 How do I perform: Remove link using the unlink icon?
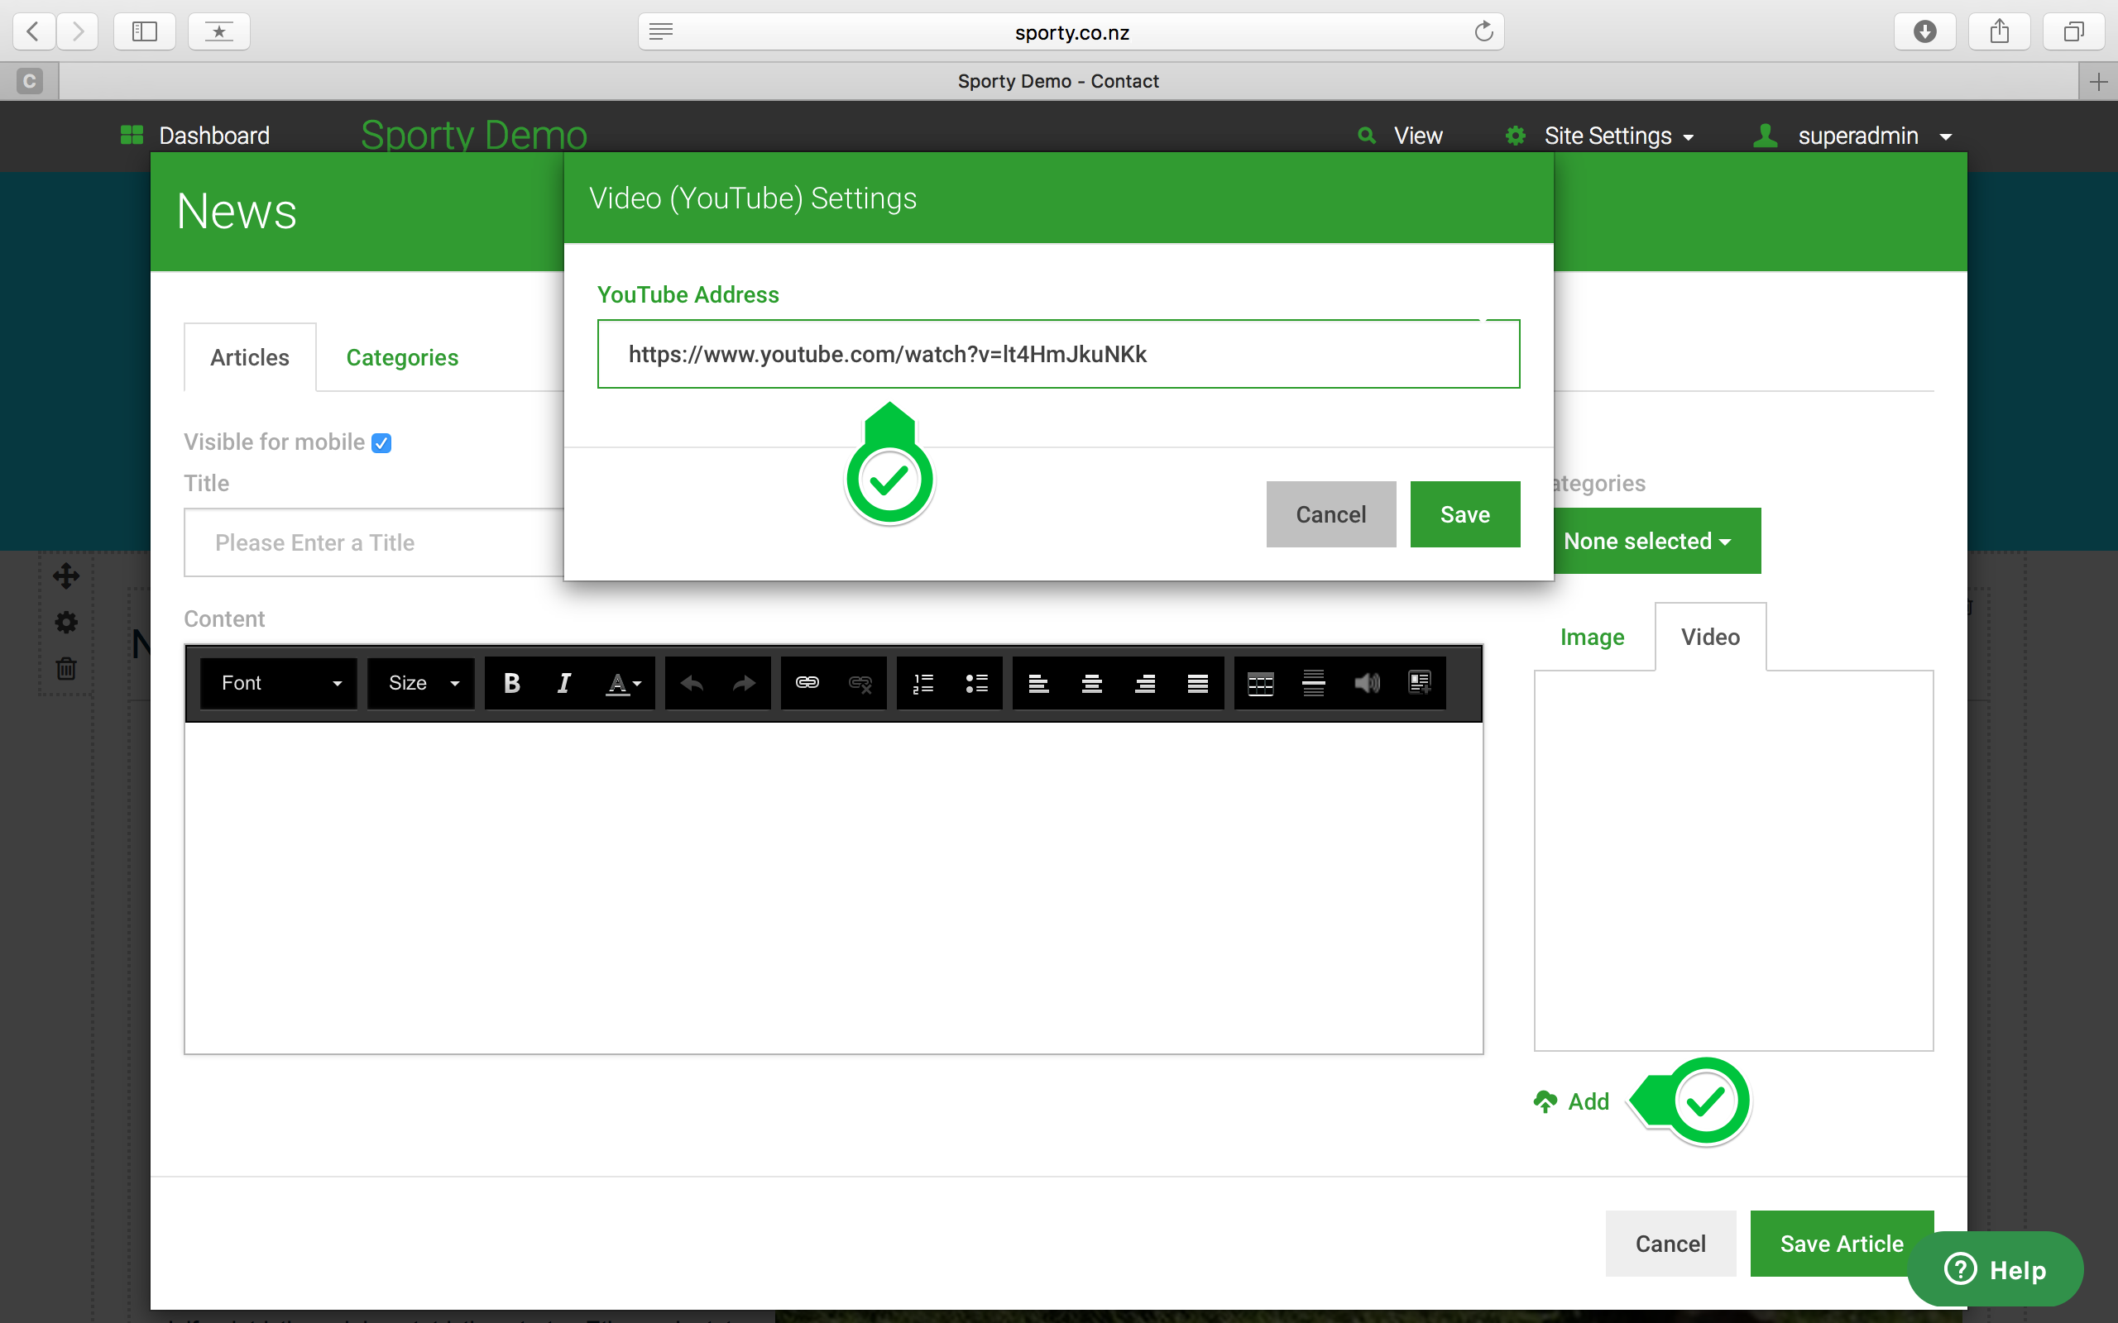[x=860, y=683]
